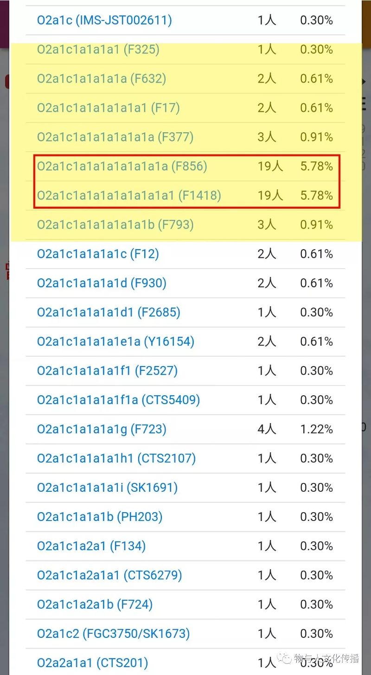Open the O2a1c1a1a1a1d (F930) entry
Screen dimensions: 371x675
(102, 283)
